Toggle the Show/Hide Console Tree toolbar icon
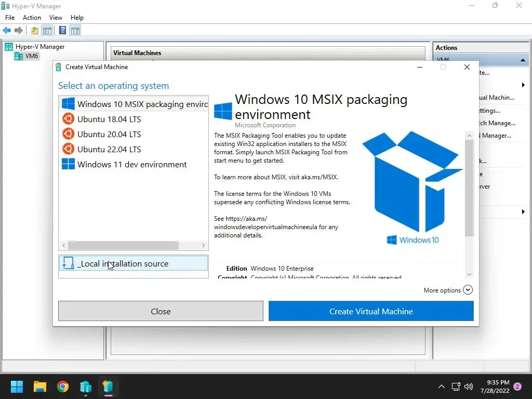532x399 pixels. tap(47, 31)
